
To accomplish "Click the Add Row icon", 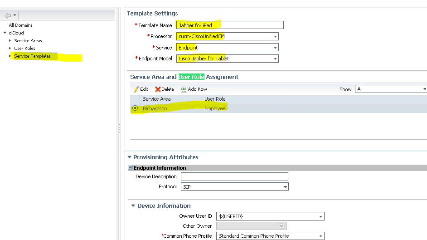I will coord(184,89).
